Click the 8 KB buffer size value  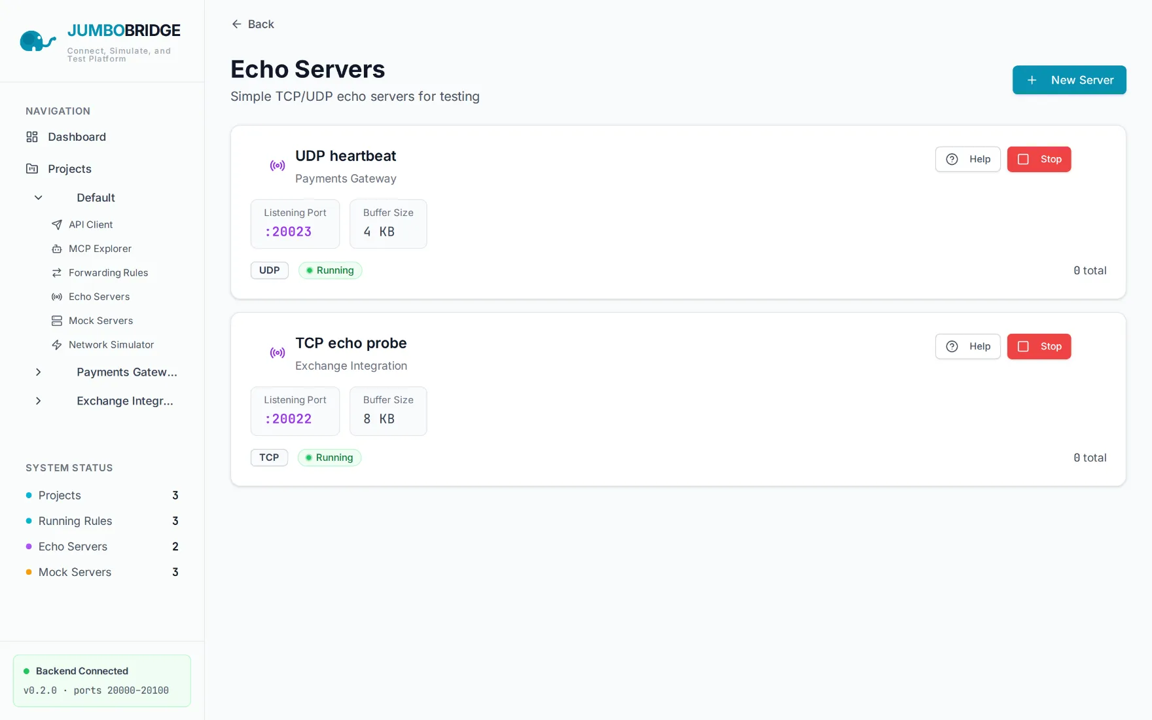pos(379,419)
